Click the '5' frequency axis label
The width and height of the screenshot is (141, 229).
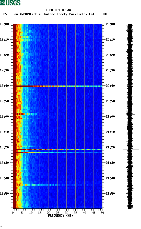point(22,213)
